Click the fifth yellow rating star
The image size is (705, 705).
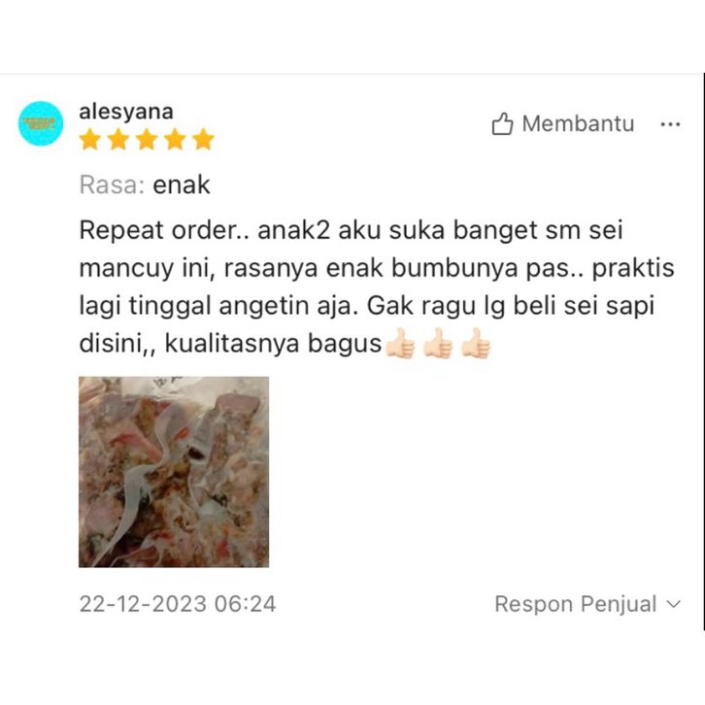(x=203, y=139)
